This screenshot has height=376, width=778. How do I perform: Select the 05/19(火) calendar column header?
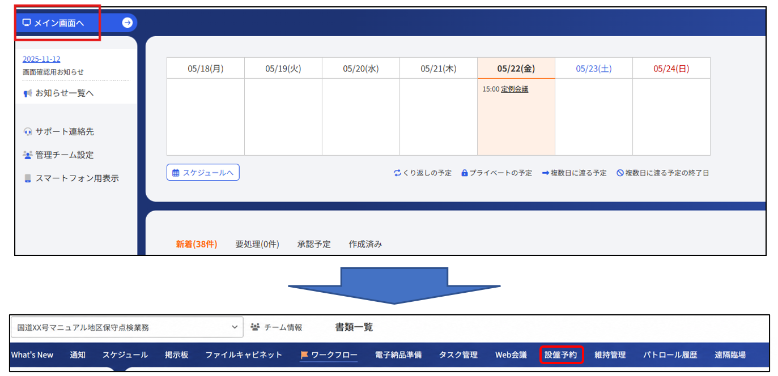point(283,68)
